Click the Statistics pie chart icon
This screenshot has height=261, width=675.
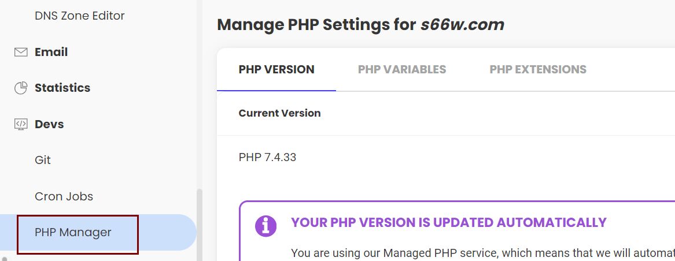(x=21, y=88)
